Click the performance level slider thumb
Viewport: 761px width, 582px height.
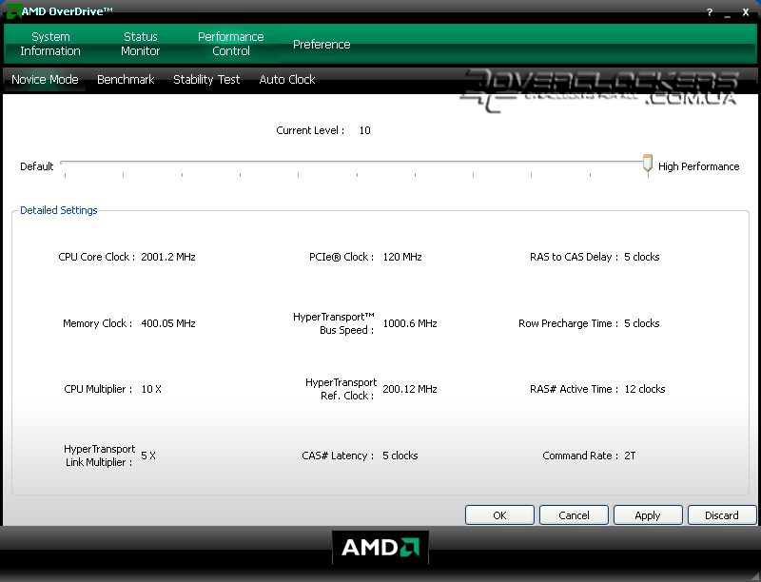(x=648, y=163)
